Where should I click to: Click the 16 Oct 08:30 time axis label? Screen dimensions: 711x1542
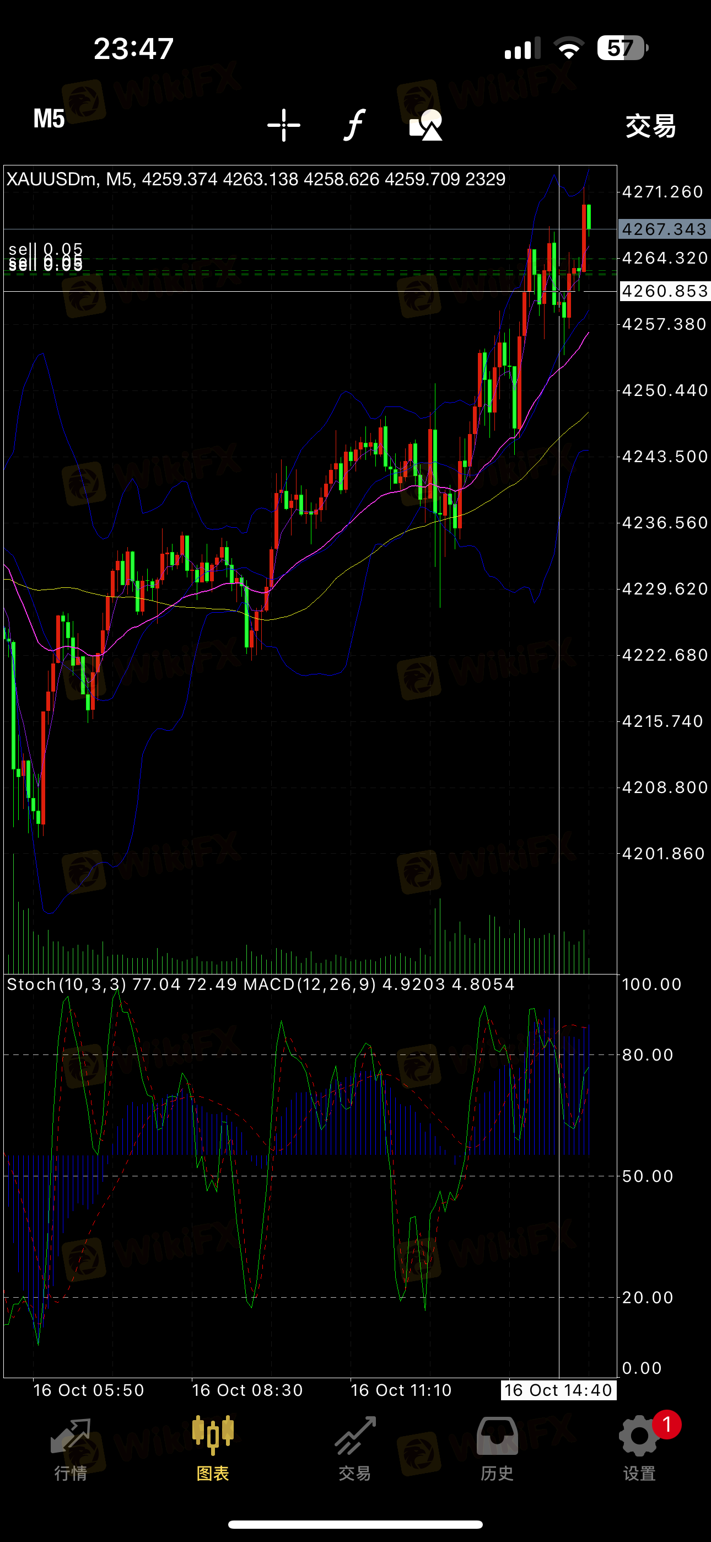coord(247,1390)
